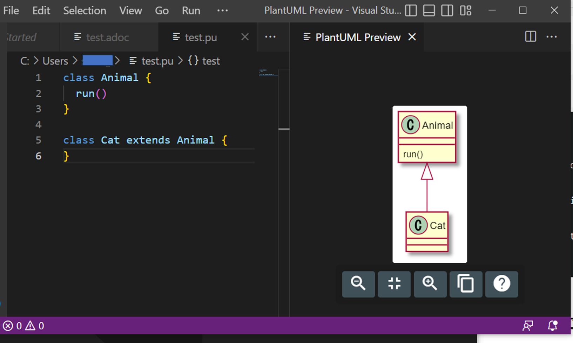Minimize the Visual Studio Code window

pos(492,11)
